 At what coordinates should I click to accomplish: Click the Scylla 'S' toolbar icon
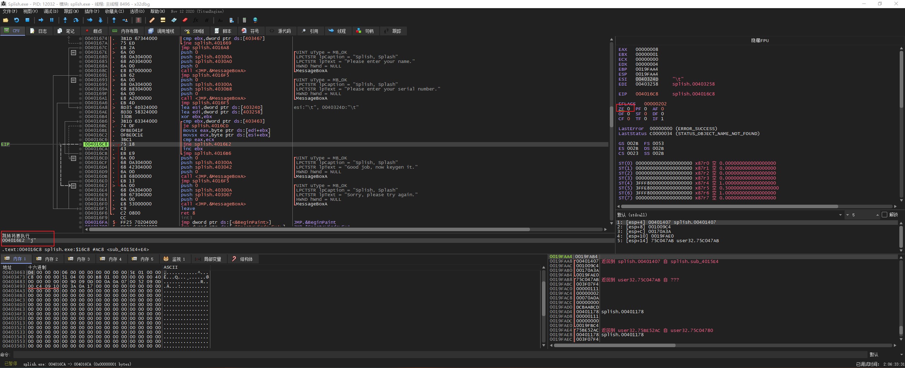click(139, 20)
